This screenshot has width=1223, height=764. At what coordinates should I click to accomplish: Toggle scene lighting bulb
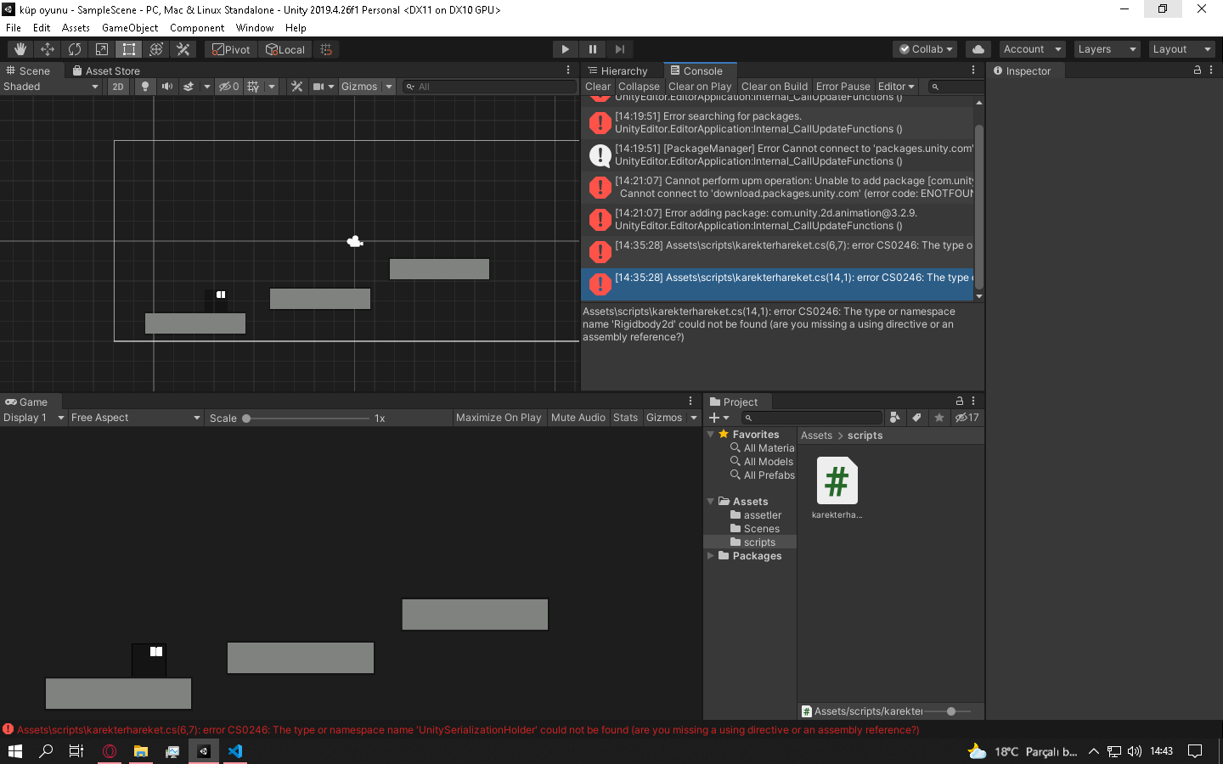pos(145,87)
